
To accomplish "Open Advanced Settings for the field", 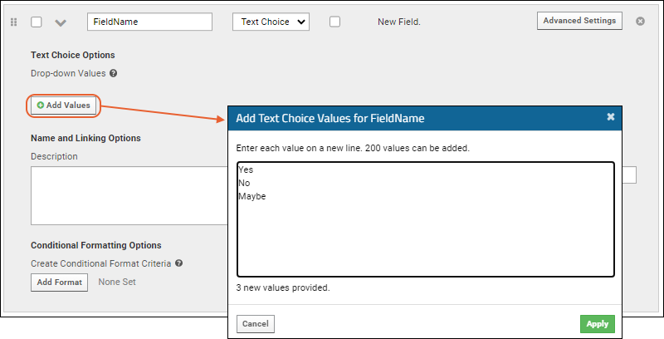I will pos(579,21).
